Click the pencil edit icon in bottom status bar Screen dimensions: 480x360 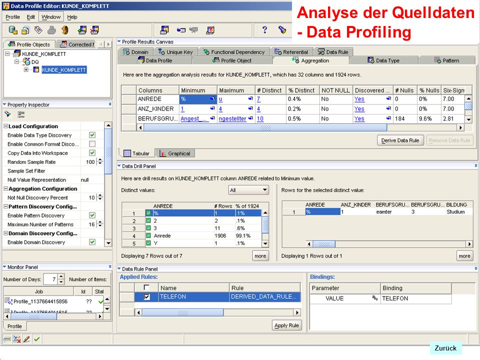click(x=26, y=339)
